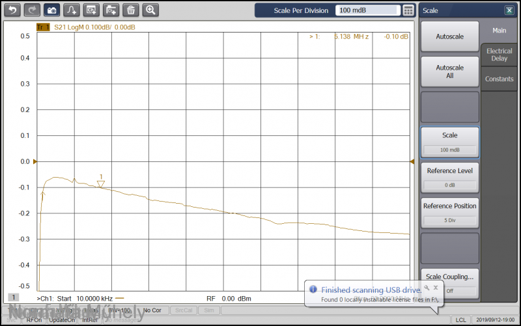Viewport: 521px width, 326px height.
Task: Click the marker readout 5.138 MHz
Action: [x=352, y=36]
